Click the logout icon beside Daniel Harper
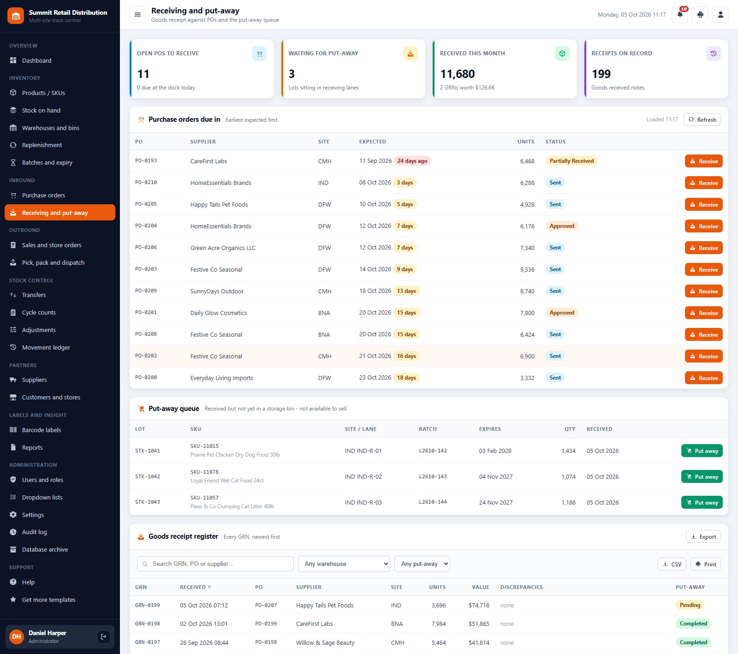This screenshot has height=654, width=738. (x=104, y=636)
